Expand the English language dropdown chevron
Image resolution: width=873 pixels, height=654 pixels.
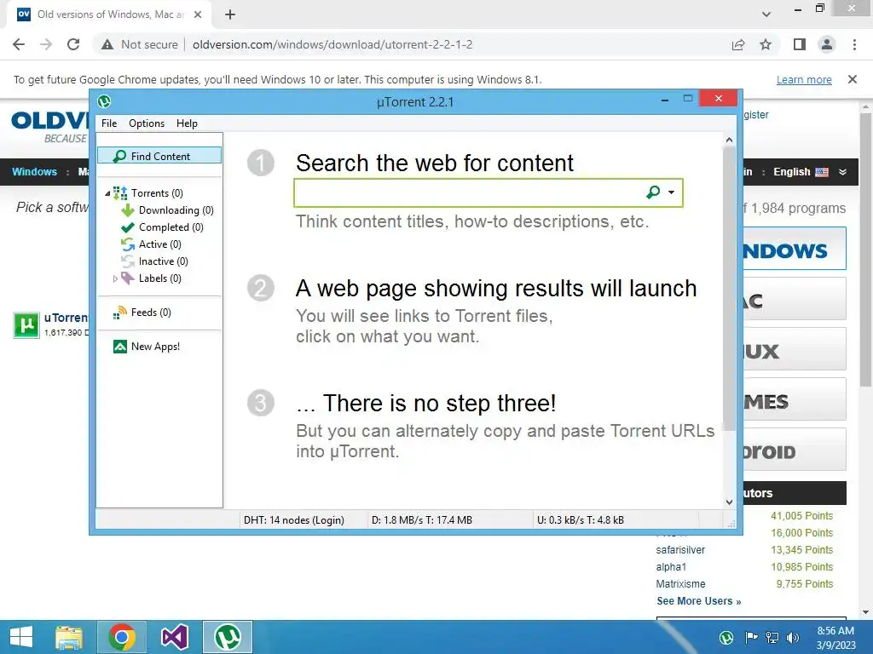click(843, 172)
